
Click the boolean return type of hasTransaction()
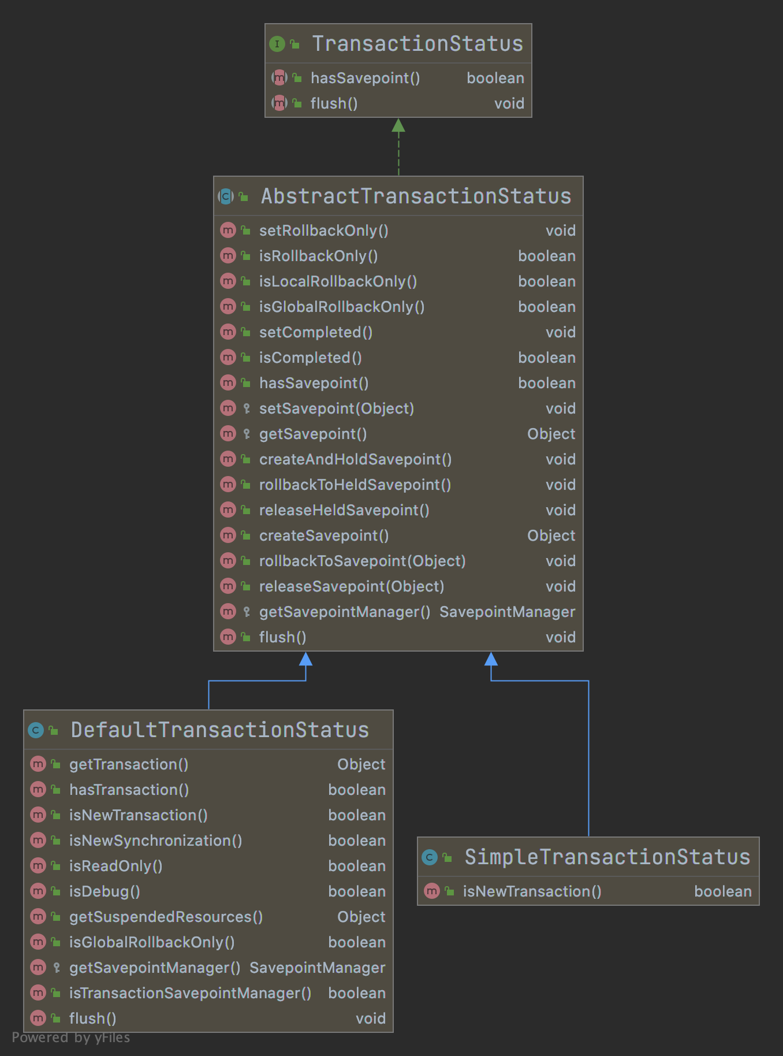357,790
